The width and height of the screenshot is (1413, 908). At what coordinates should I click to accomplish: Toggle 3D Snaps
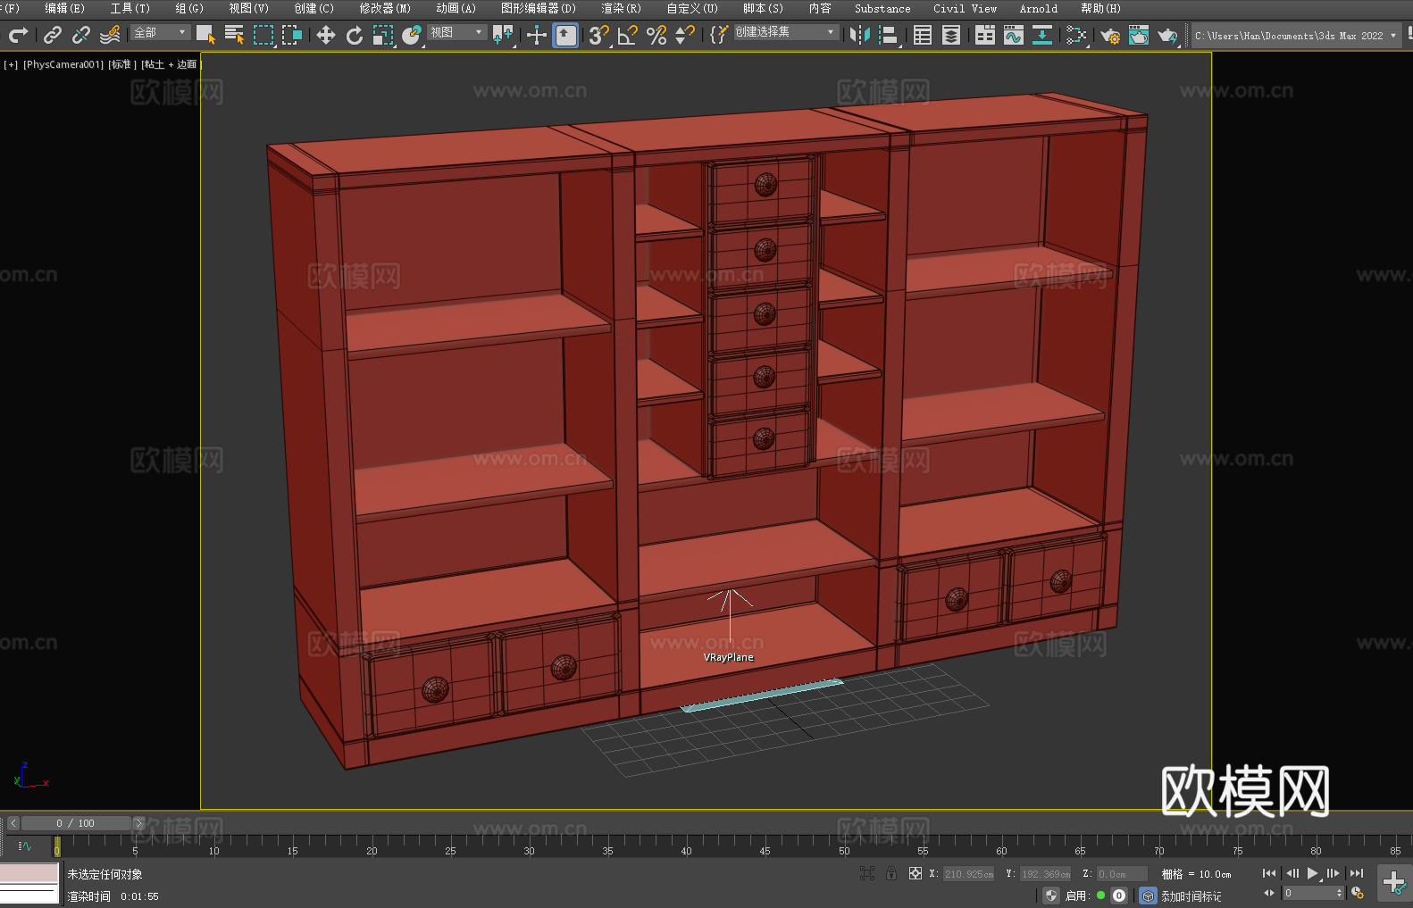pyautogui.click(x=598, y=35)
